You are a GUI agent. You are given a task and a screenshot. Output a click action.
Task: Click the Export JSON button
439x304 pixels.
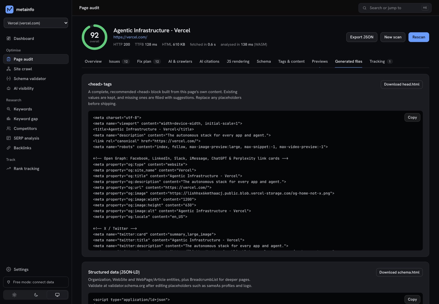coord(362,37)
